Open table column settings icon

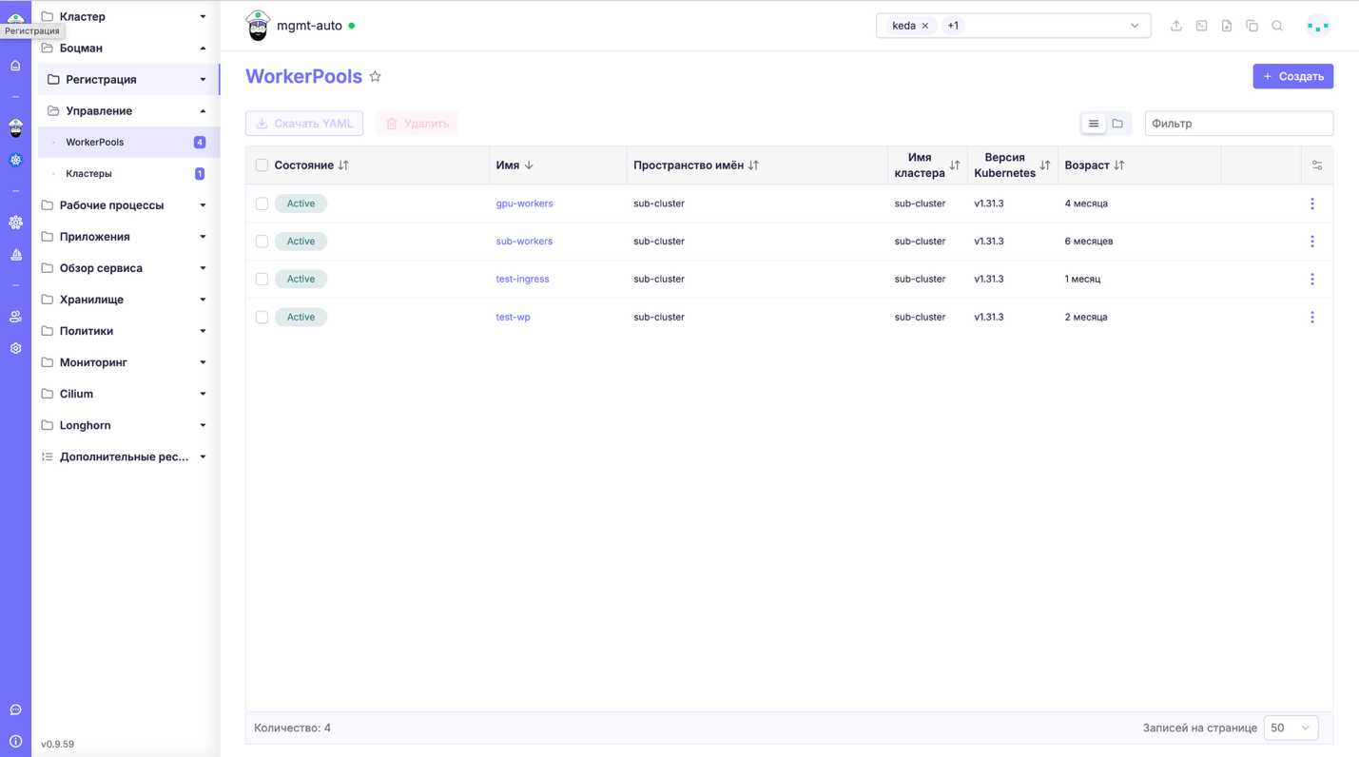[x=1317, y=165]
